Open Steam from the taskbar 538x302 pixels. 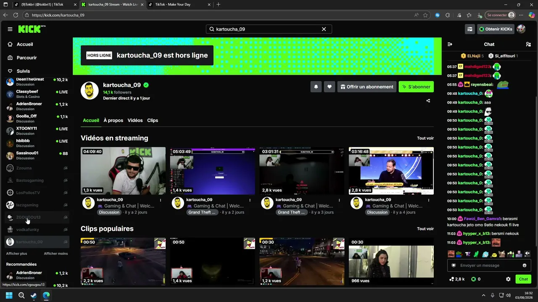tap(34, 295)
